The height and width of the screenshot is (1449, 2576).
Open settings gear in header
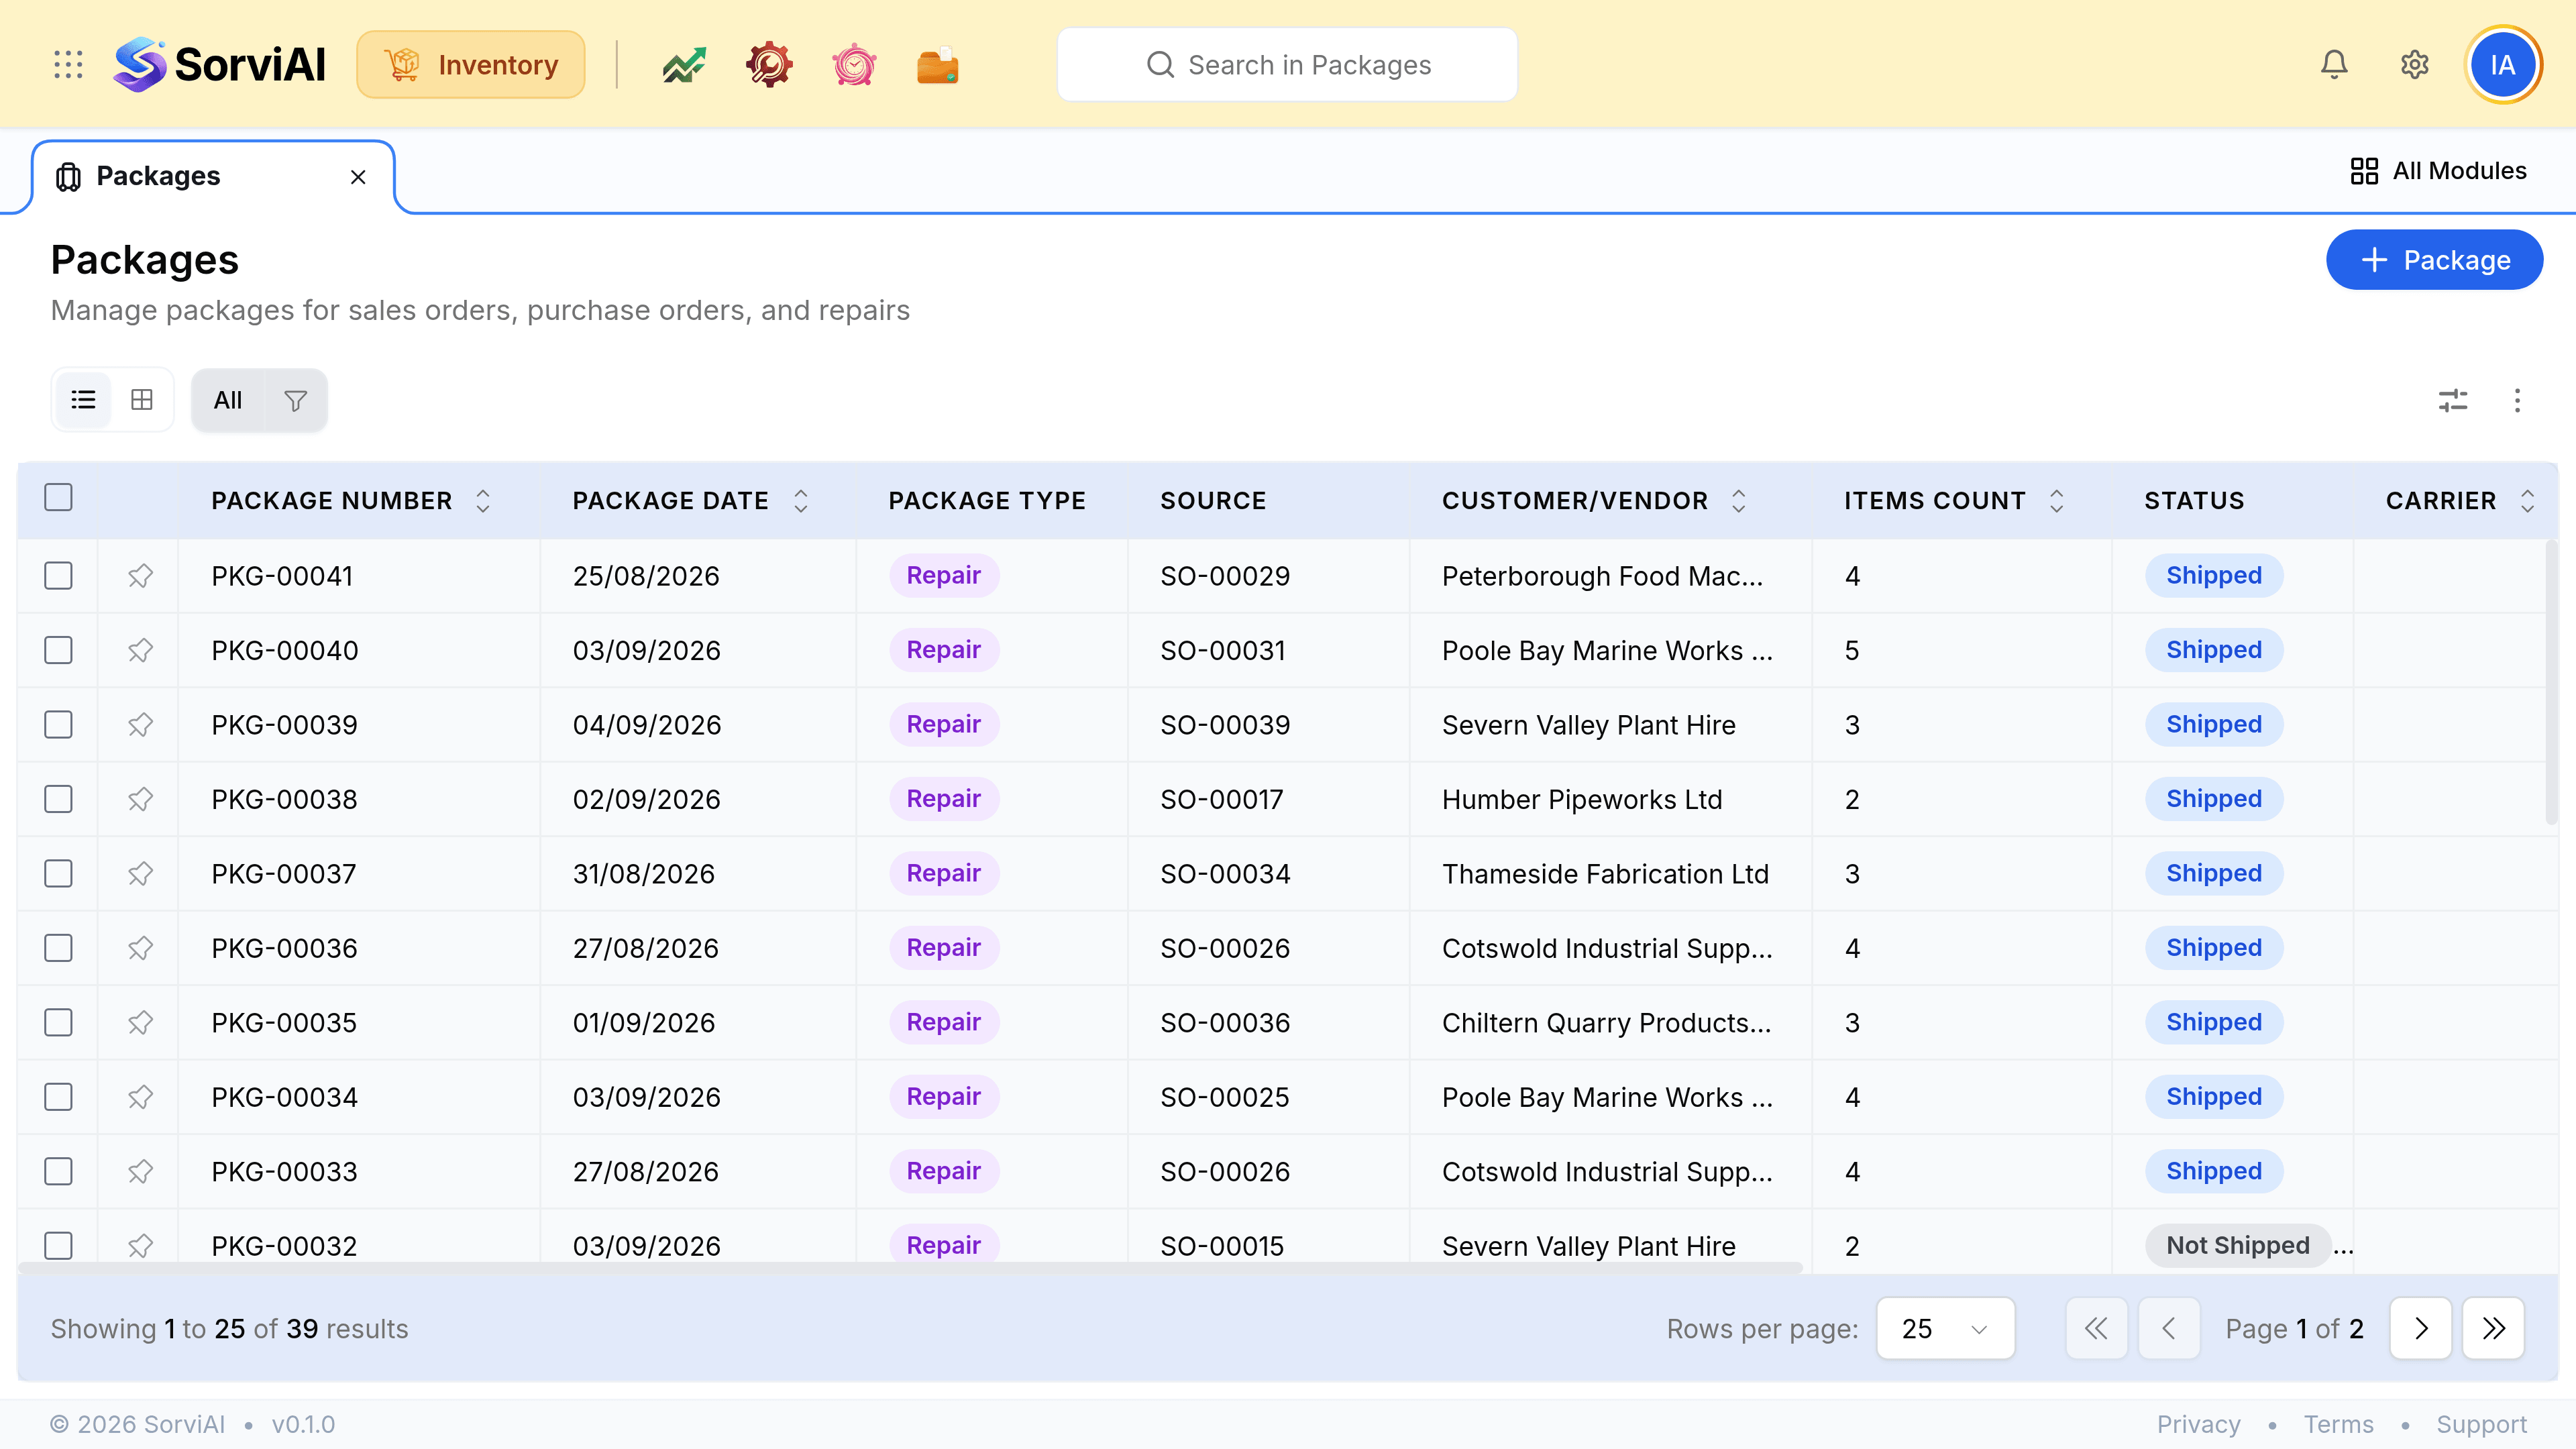(x=2415, y=65)
